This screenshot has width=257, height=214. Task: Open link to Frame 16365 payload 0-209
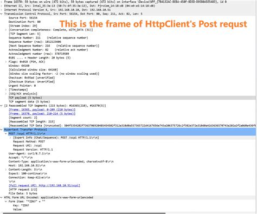(42, 109)
